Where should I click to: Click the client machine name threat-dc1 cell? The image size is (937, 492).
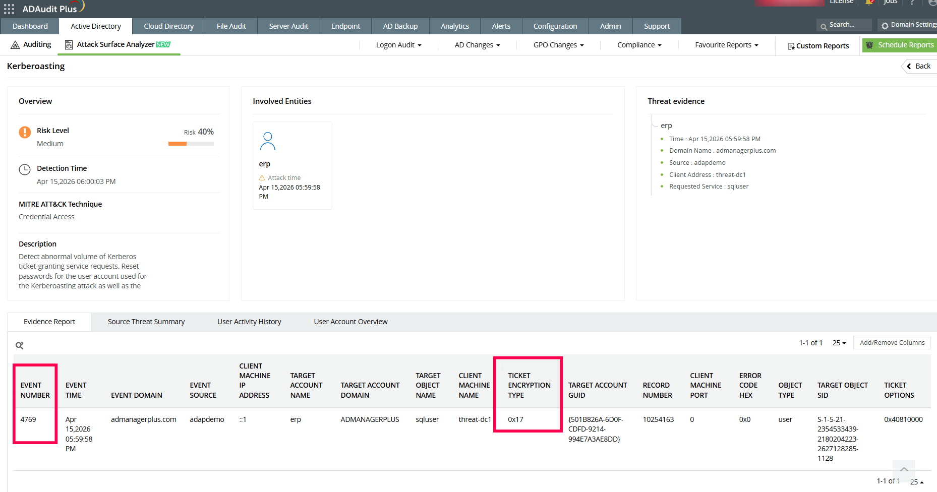pos(475,419)
